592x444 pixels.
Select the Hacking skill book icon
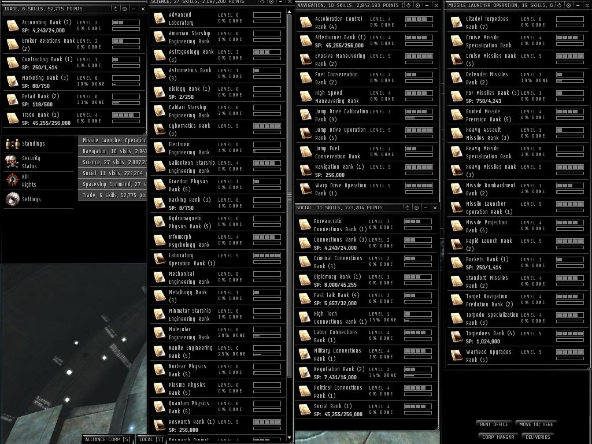click(x=160, y=203)
